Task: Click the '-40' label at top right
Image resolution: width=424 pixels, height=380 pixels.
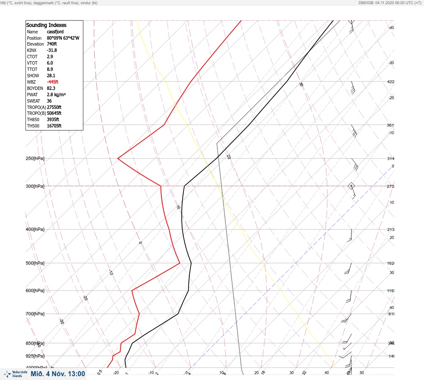Action: (x=391, y=27)
